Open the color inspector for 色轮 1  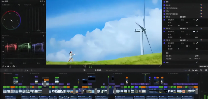(201, 11)
